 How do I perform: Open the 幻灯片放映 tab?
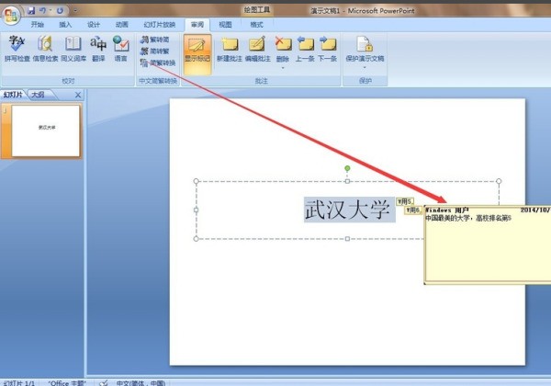[x=160, y=25]
